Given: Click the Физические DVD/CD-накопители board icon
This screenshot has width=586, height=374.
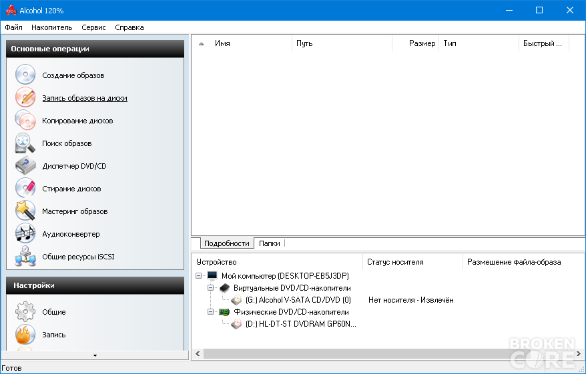Looking at the screenshot, I should click(224, 312).
